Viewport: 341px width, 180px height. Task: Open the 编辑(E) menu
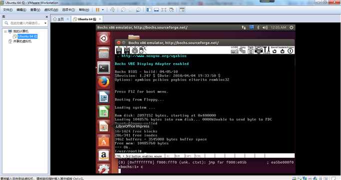pyautogui.click(x=21, y=10)
